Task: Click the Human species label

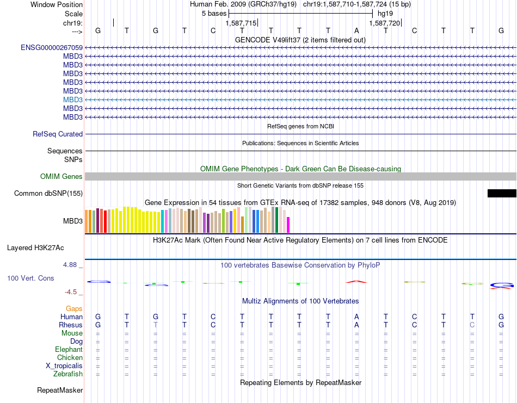Action: tap(71, 317)
